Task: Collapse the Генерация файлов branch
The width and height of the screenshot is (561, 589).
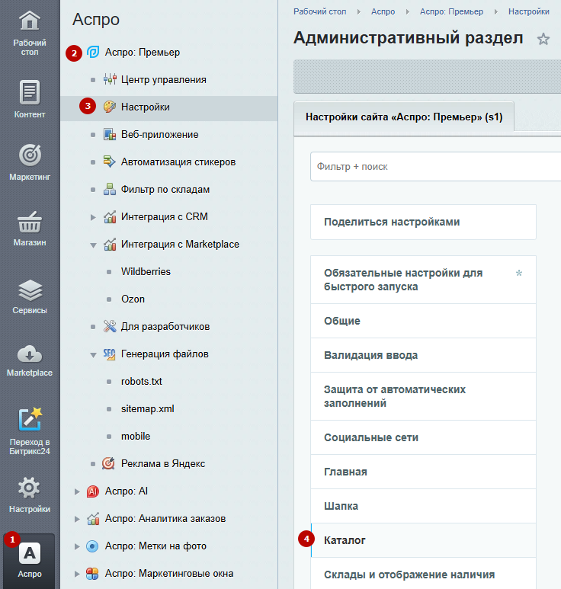Action: pos(93,354)
